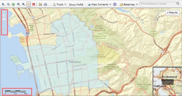This screenshot has width=182, height=96.
Task: Activate the pan hand tool
Action: 29,4
